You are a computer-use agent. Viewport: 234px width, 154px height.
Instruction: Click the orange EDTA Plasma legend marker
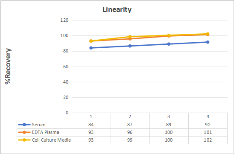tap(24, 132)
